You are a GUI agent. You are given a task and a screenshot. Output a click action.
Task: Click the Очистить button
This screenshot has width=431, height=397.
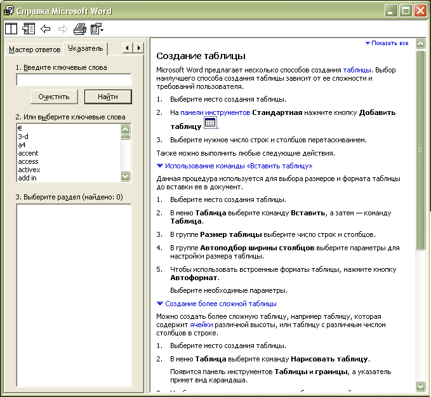coord(54,97)
